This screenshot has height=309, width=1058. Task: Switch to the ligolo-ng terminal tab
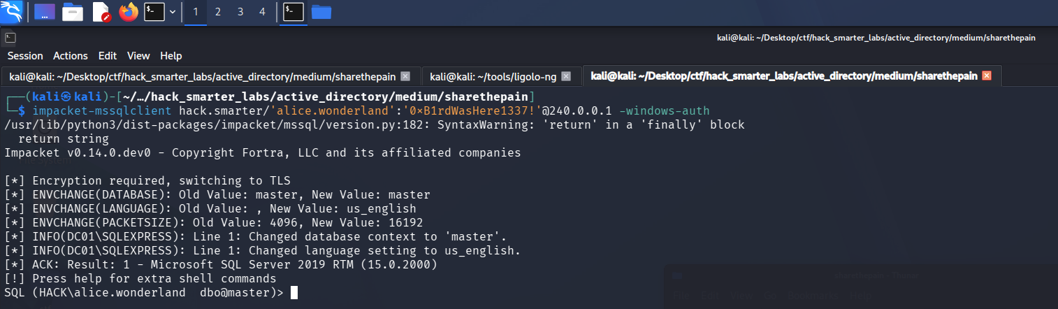501,76
